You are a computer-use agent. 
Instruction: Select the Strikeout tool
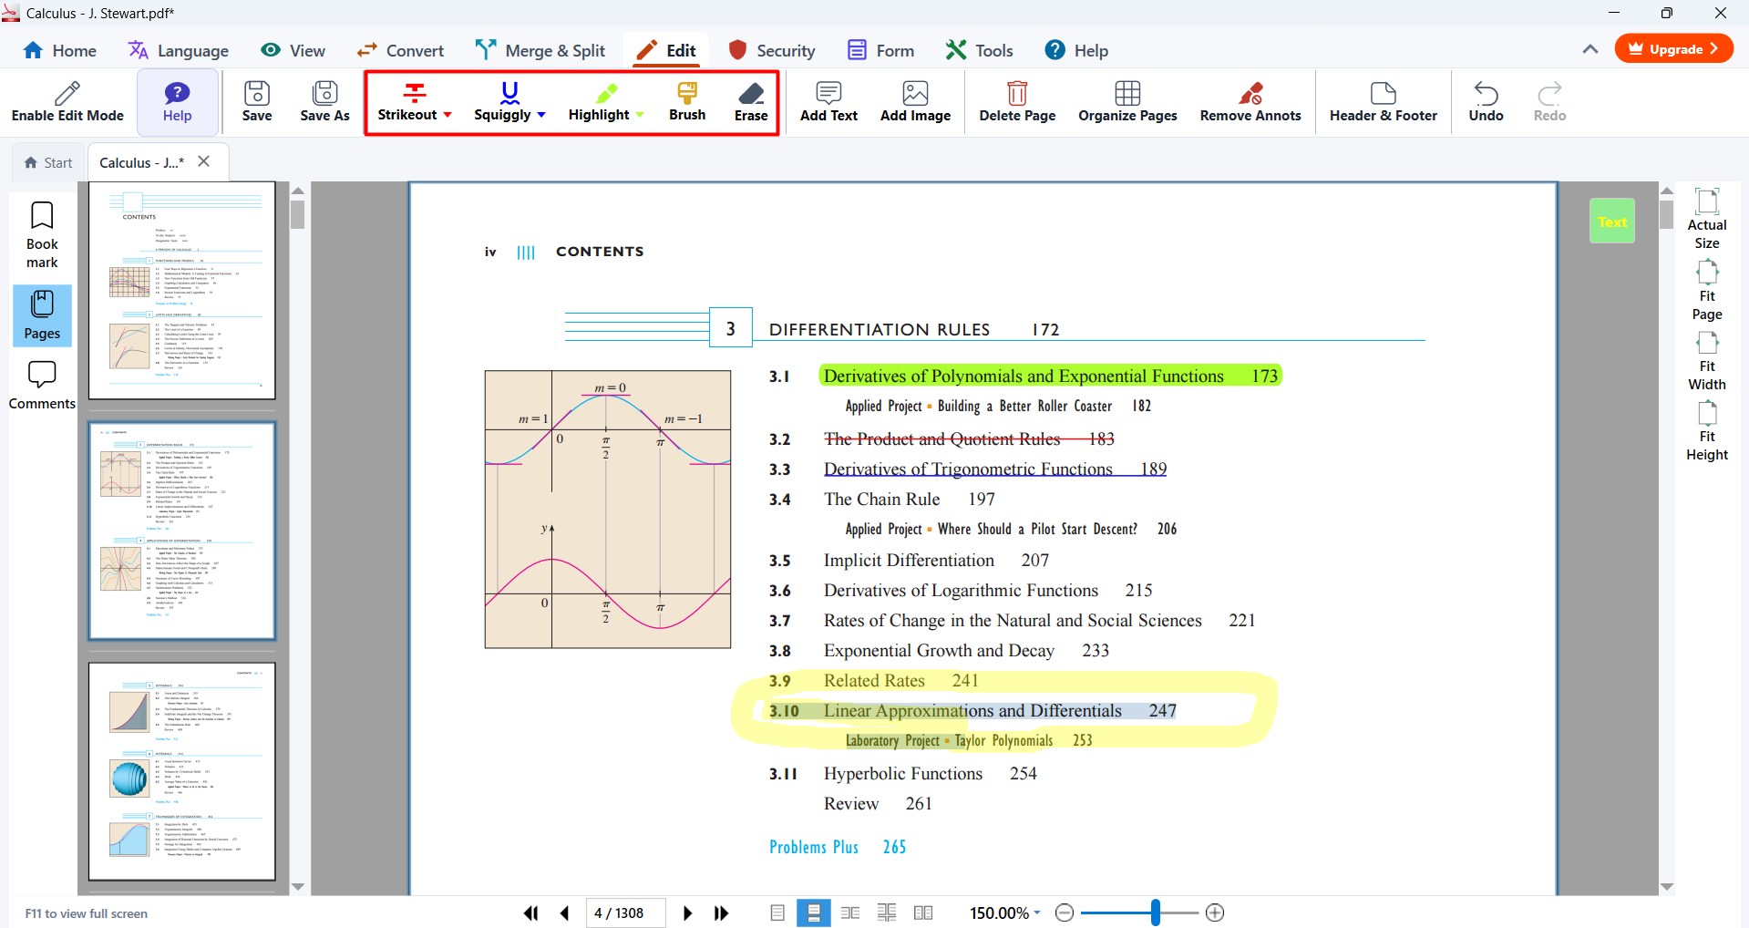pos(407,101)
